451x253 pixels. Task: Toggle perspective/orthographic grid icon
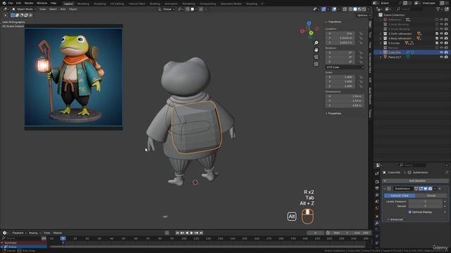click(x=316, y=64)
